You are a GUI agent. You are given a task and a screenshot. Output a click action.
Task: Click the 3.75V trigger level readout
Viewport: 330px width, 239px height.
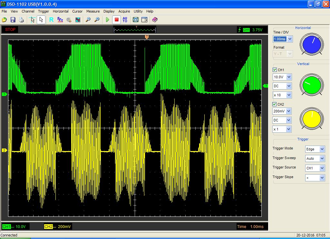(x=257, y=30)
